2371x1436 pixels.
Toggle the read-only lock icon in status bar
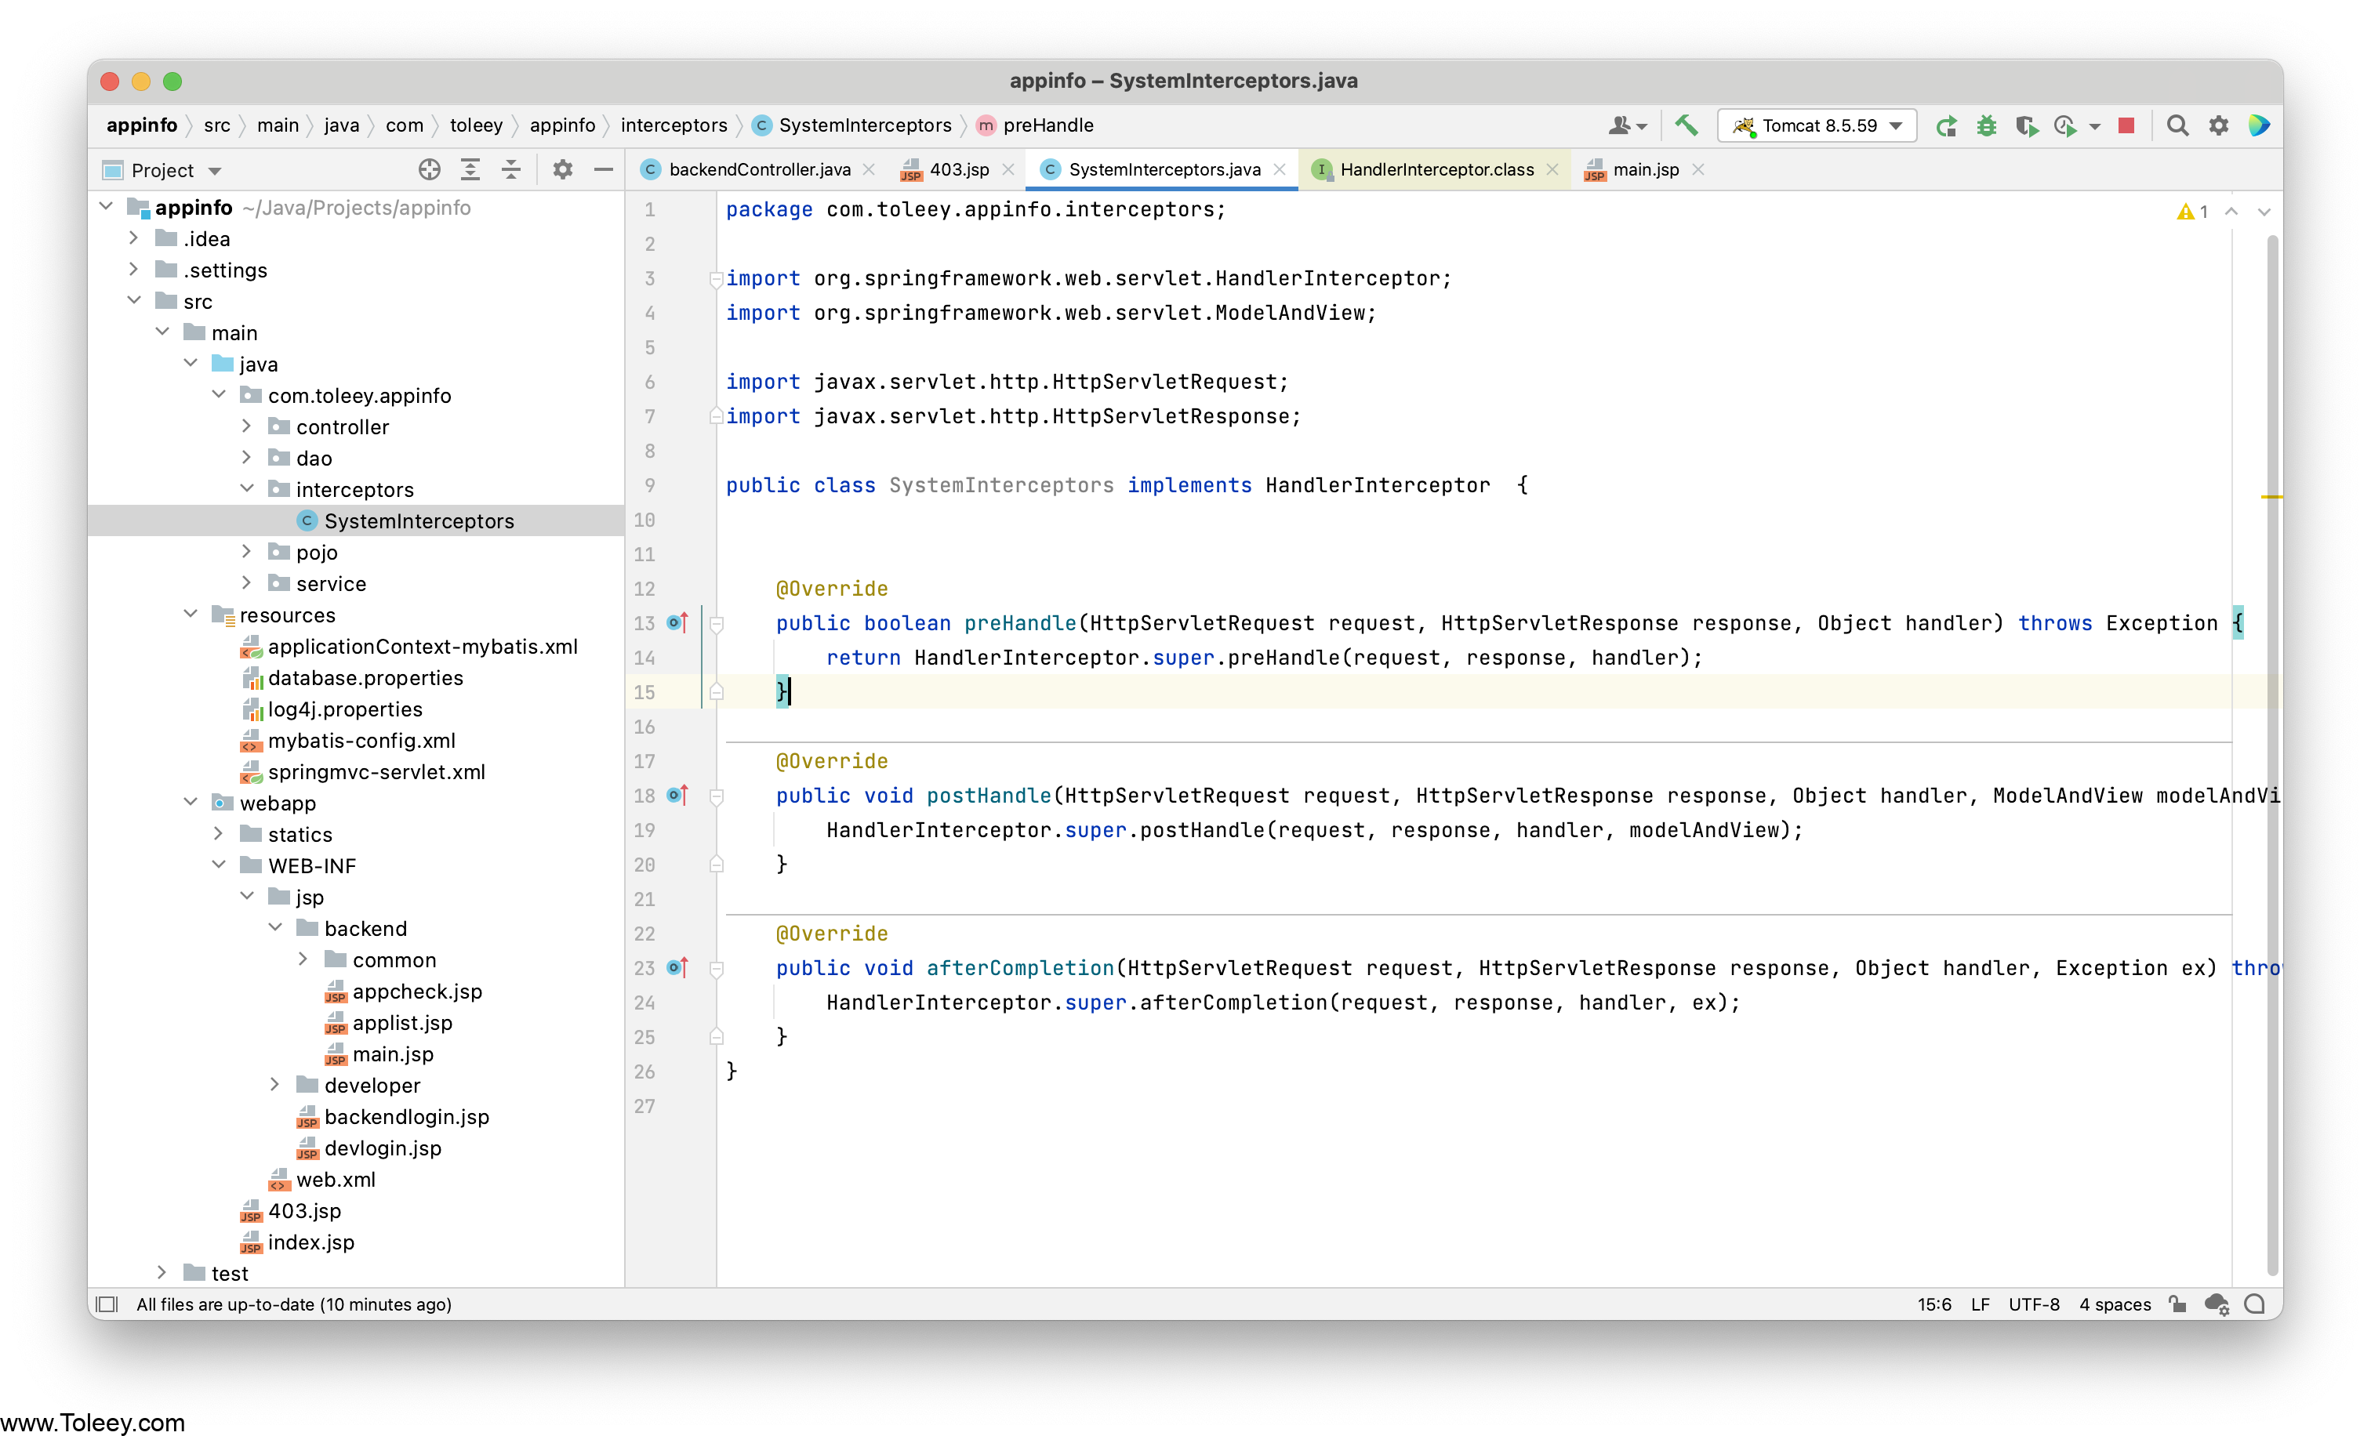point(2177,1304)
